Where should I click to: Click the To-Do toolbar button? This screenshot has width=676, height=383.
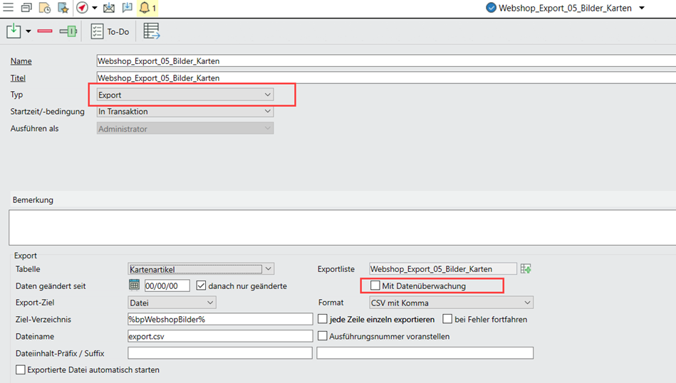pos(110,31)
